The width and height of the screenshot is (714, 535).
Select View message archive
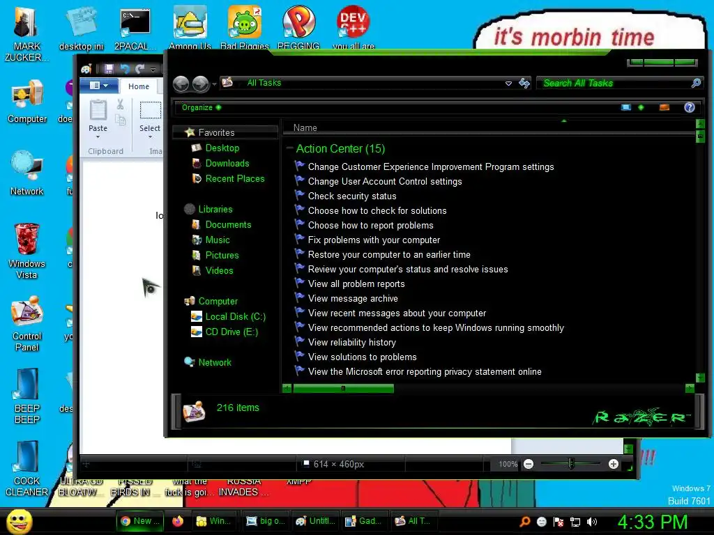coord(353,298)
